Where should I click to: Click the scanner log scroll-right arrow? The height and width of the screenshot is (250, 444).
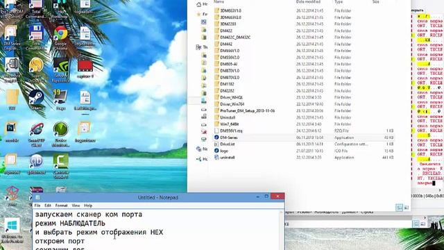coord(440,190)
